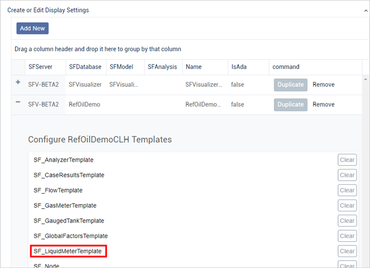Collapse the RefOilDemo row with minus icon
The height and width of the screenshot is (268, 370).
coord(18,103)
